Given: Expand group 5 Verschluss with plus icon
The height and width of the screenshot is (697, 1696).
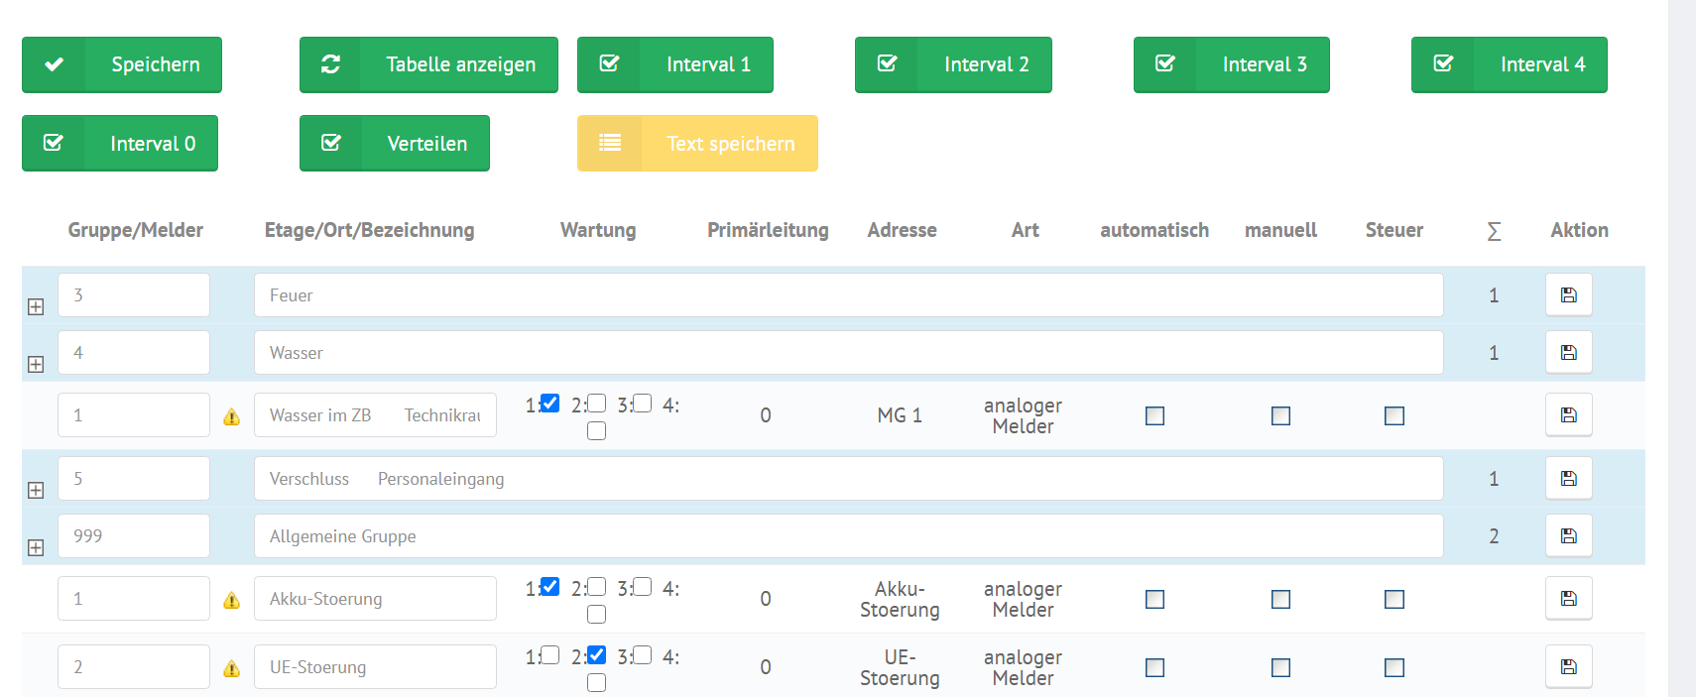Looking at the screenshot, I should point(36,491).
